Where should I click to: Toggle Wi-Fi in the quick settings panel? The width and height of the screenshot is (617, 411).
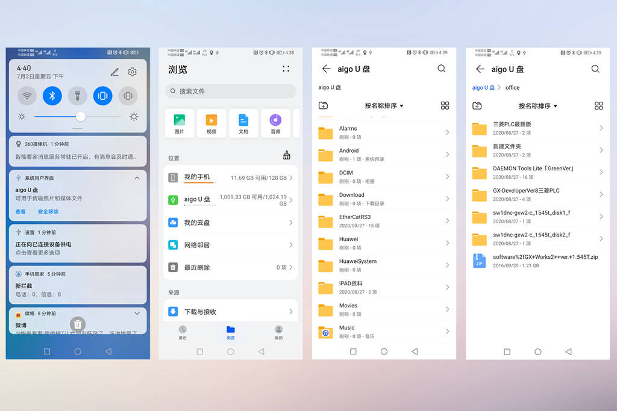click(27, 96)
